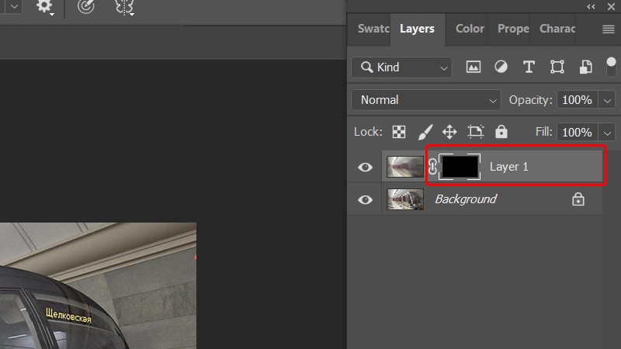This screenshot has width=621, height=349.
Task: Open the Properties tab
Action: (x=513, y=29)
